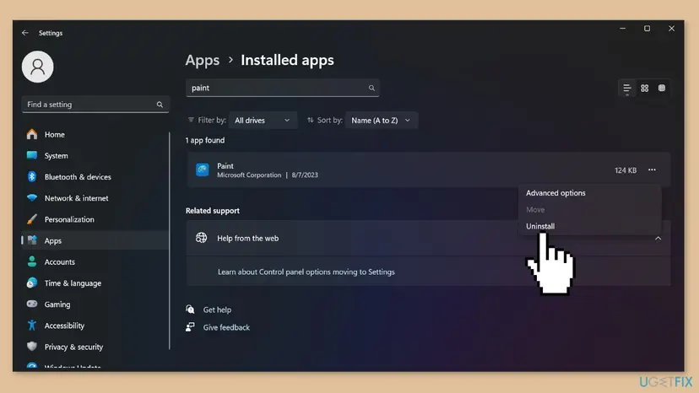Image resolution: width=699 pixels, height=393 pixels.
Task: Click the System monitor icon
Action: pos(31,155)
